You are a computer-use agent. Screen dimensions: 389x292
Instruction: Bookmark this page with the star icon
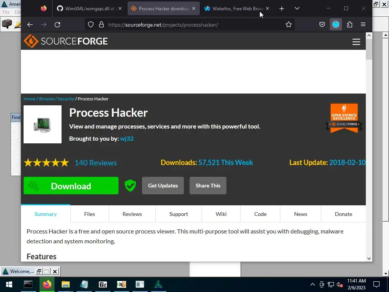[289, 25]
